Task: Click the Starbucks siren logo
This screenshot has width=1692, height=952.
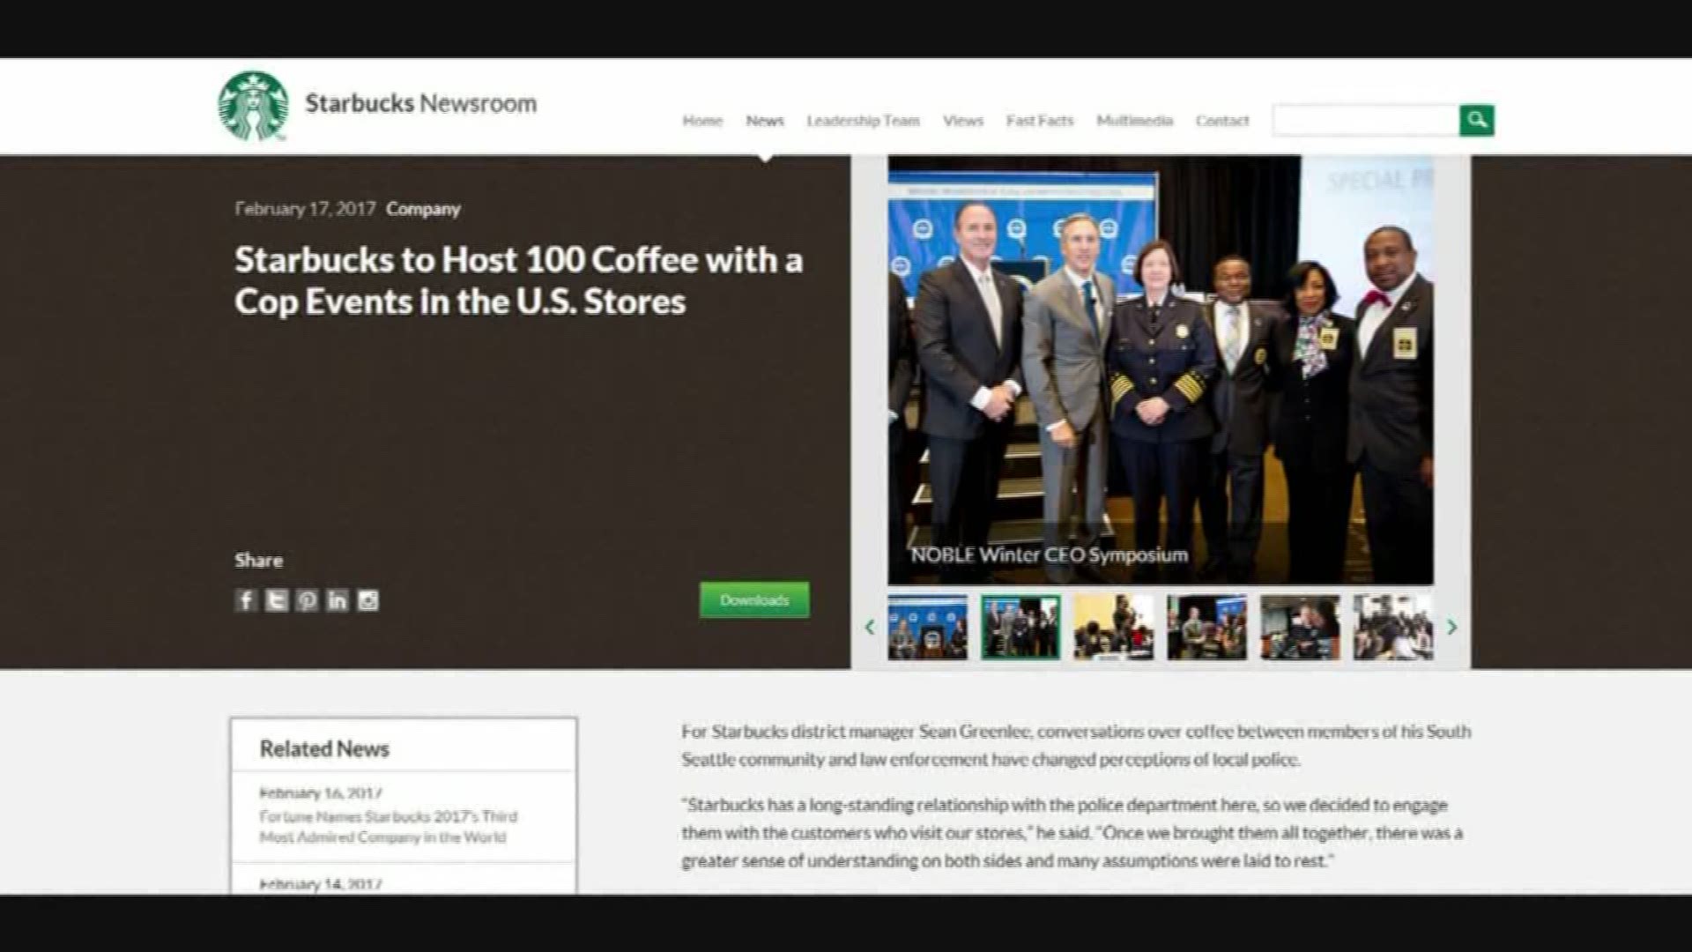Action: [x=254, y=107]
